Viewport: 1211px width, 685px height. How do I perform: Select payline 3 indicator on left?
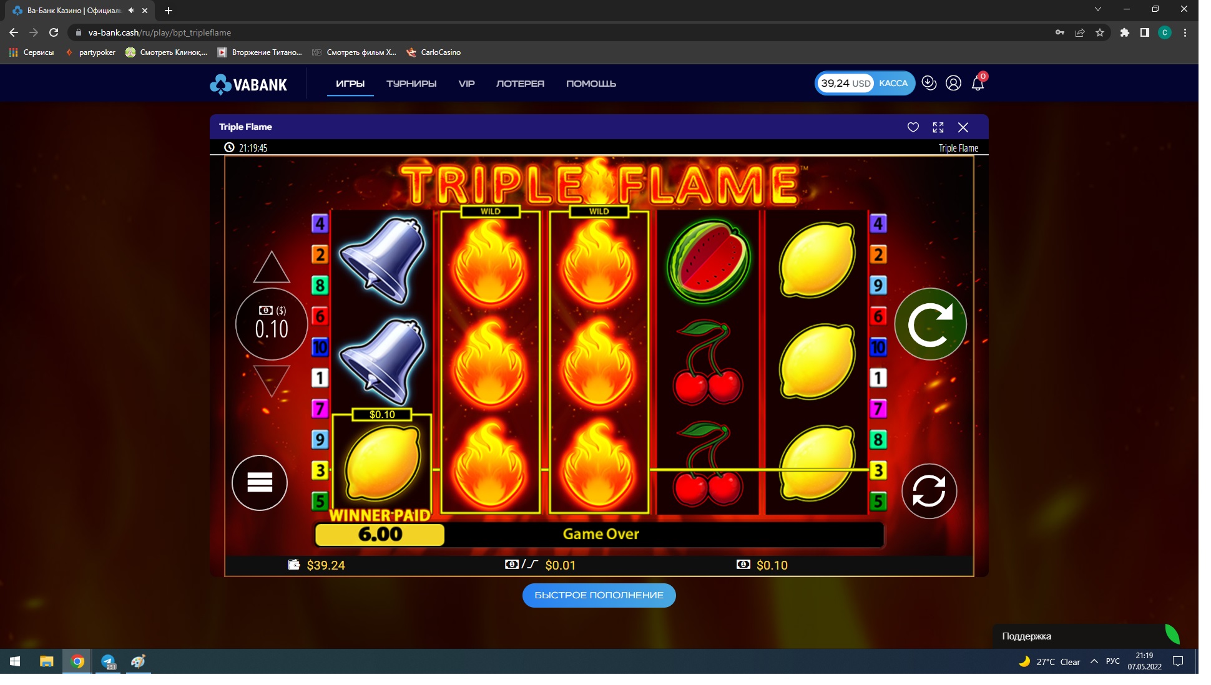click(320, 470)
